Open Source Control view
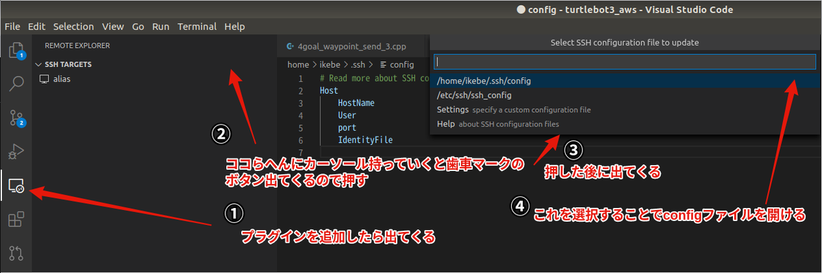 [16, 117]
